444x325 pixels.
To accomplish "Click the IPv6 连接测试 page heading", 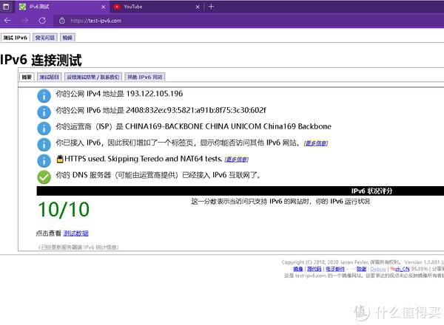I will pyautogui.click(x=41, y=60).
